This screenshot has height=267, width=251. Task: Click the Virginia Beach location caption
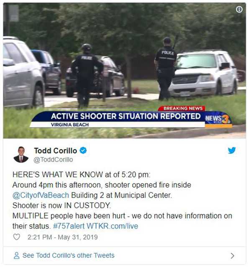(70, 125)
